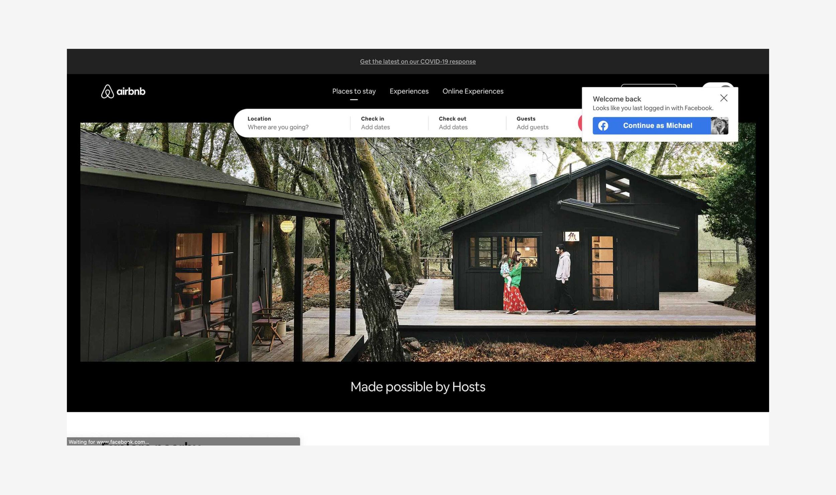This screenshot has width=836, height=495.
Task: Dismiss the Welcome back popup
Action: pyautogui.click(x=724, y=98)
